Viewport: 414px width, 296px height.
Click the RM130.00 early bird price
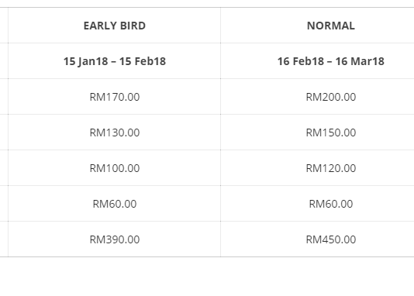tap(115, 133)
